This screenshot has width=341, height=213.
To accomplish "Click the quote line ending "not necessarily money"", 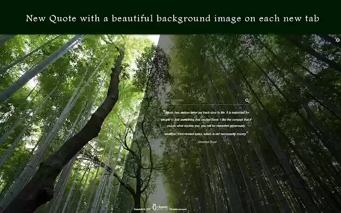I will [x=206, y=134].
